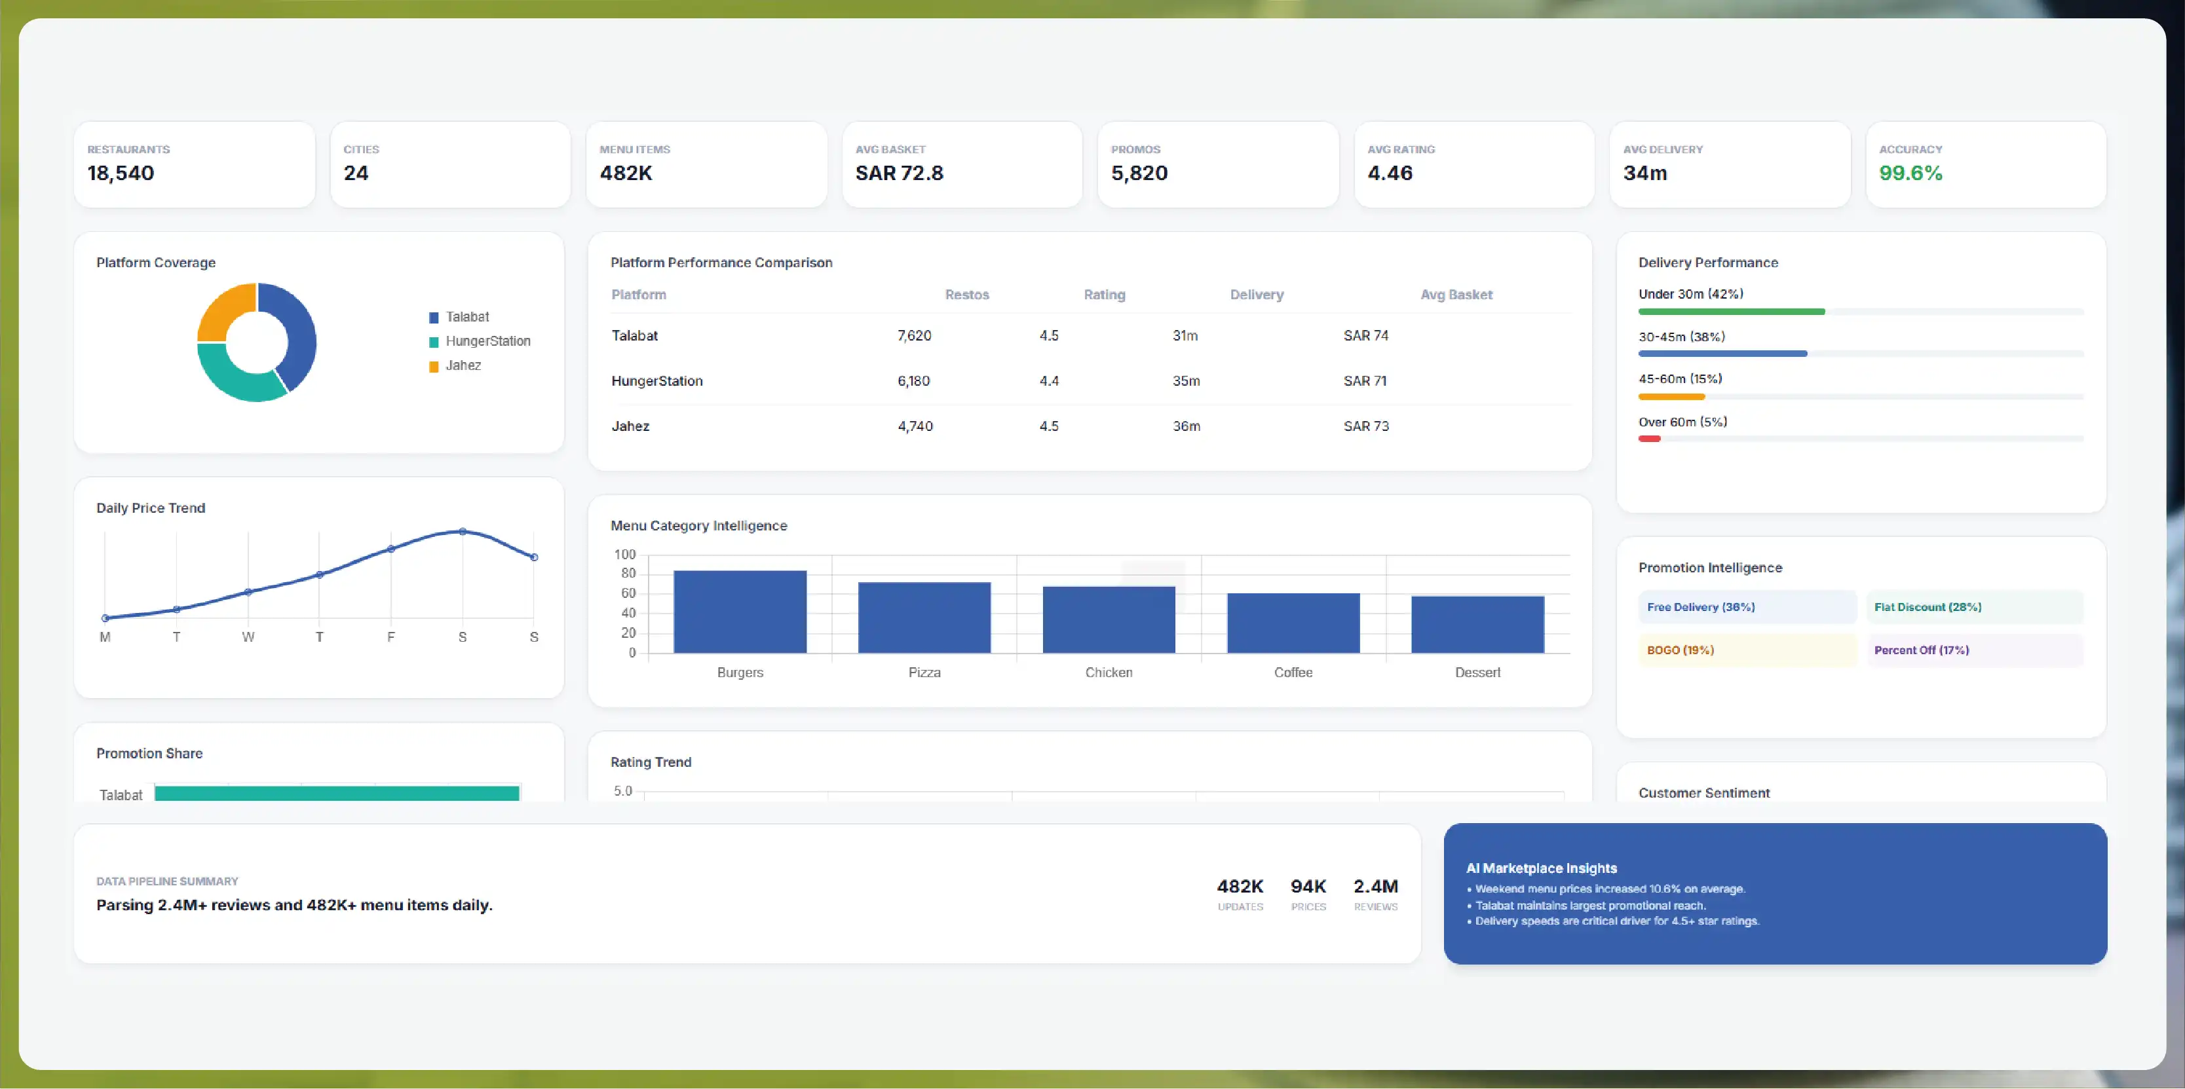Click the Over 60m red progress bar

(x=1649, y=439)
